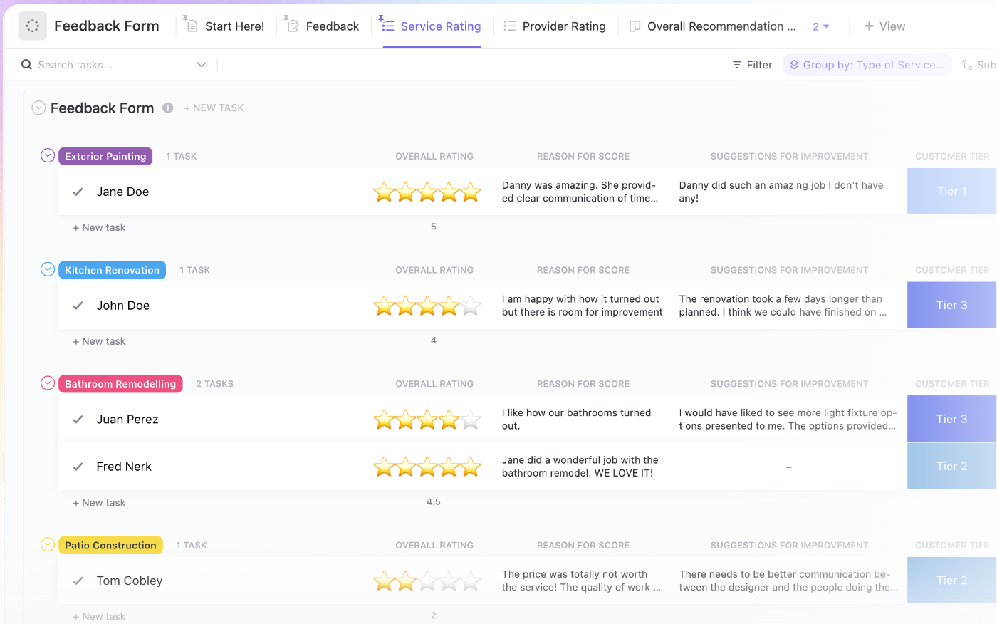
Task: Open the Tom Cobley task
Action: pyautogui.click(x=130, y=581)
